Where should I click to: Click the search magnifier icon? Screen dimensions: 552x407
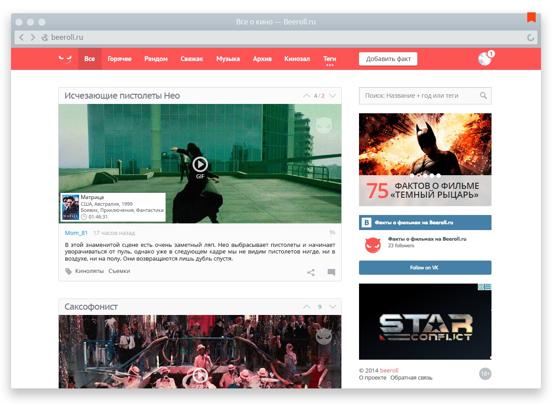pyautogui.click(x=483, y=96)
